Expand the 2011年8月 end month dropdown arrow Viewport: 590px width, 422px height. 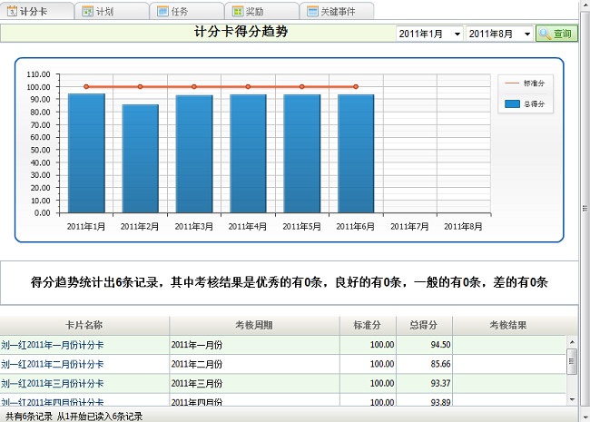[527, 34]
